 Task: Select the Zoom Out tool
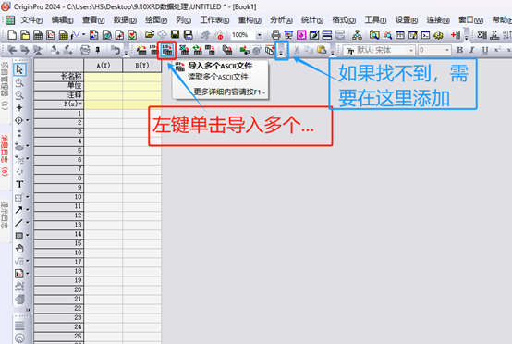[x=19, y=95]
